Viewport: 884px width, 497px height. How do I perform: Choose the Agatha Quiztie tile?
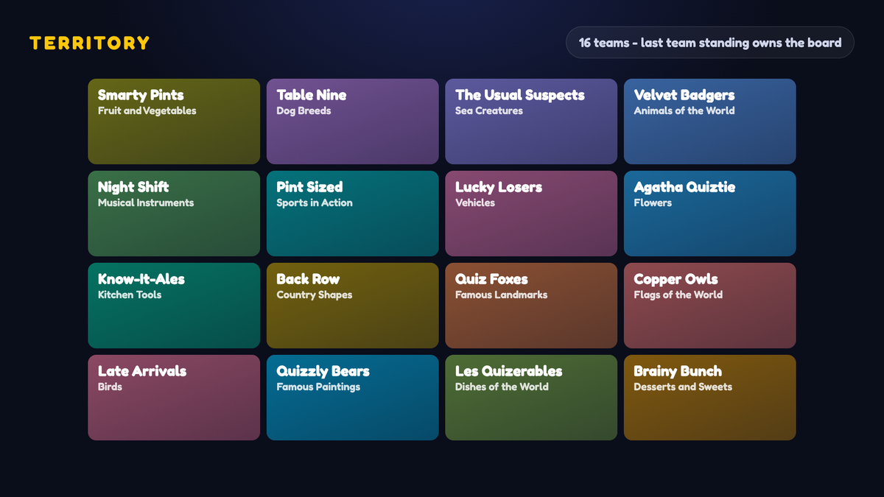click(710, 214)
